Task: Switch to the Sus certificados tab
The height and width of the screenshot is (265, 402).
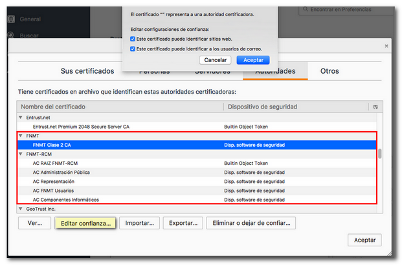Action: [87, 71]
